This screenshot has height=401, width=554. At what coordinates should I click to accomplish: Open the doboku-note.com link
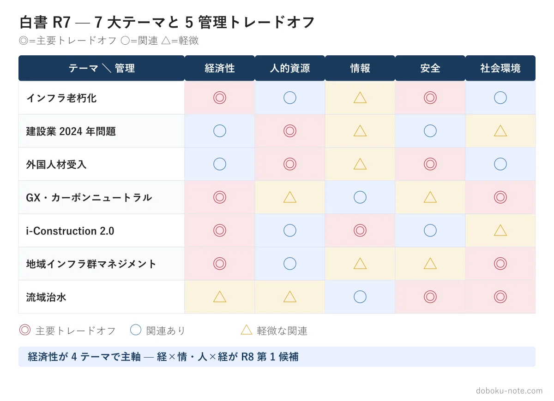tap(509, 391)
